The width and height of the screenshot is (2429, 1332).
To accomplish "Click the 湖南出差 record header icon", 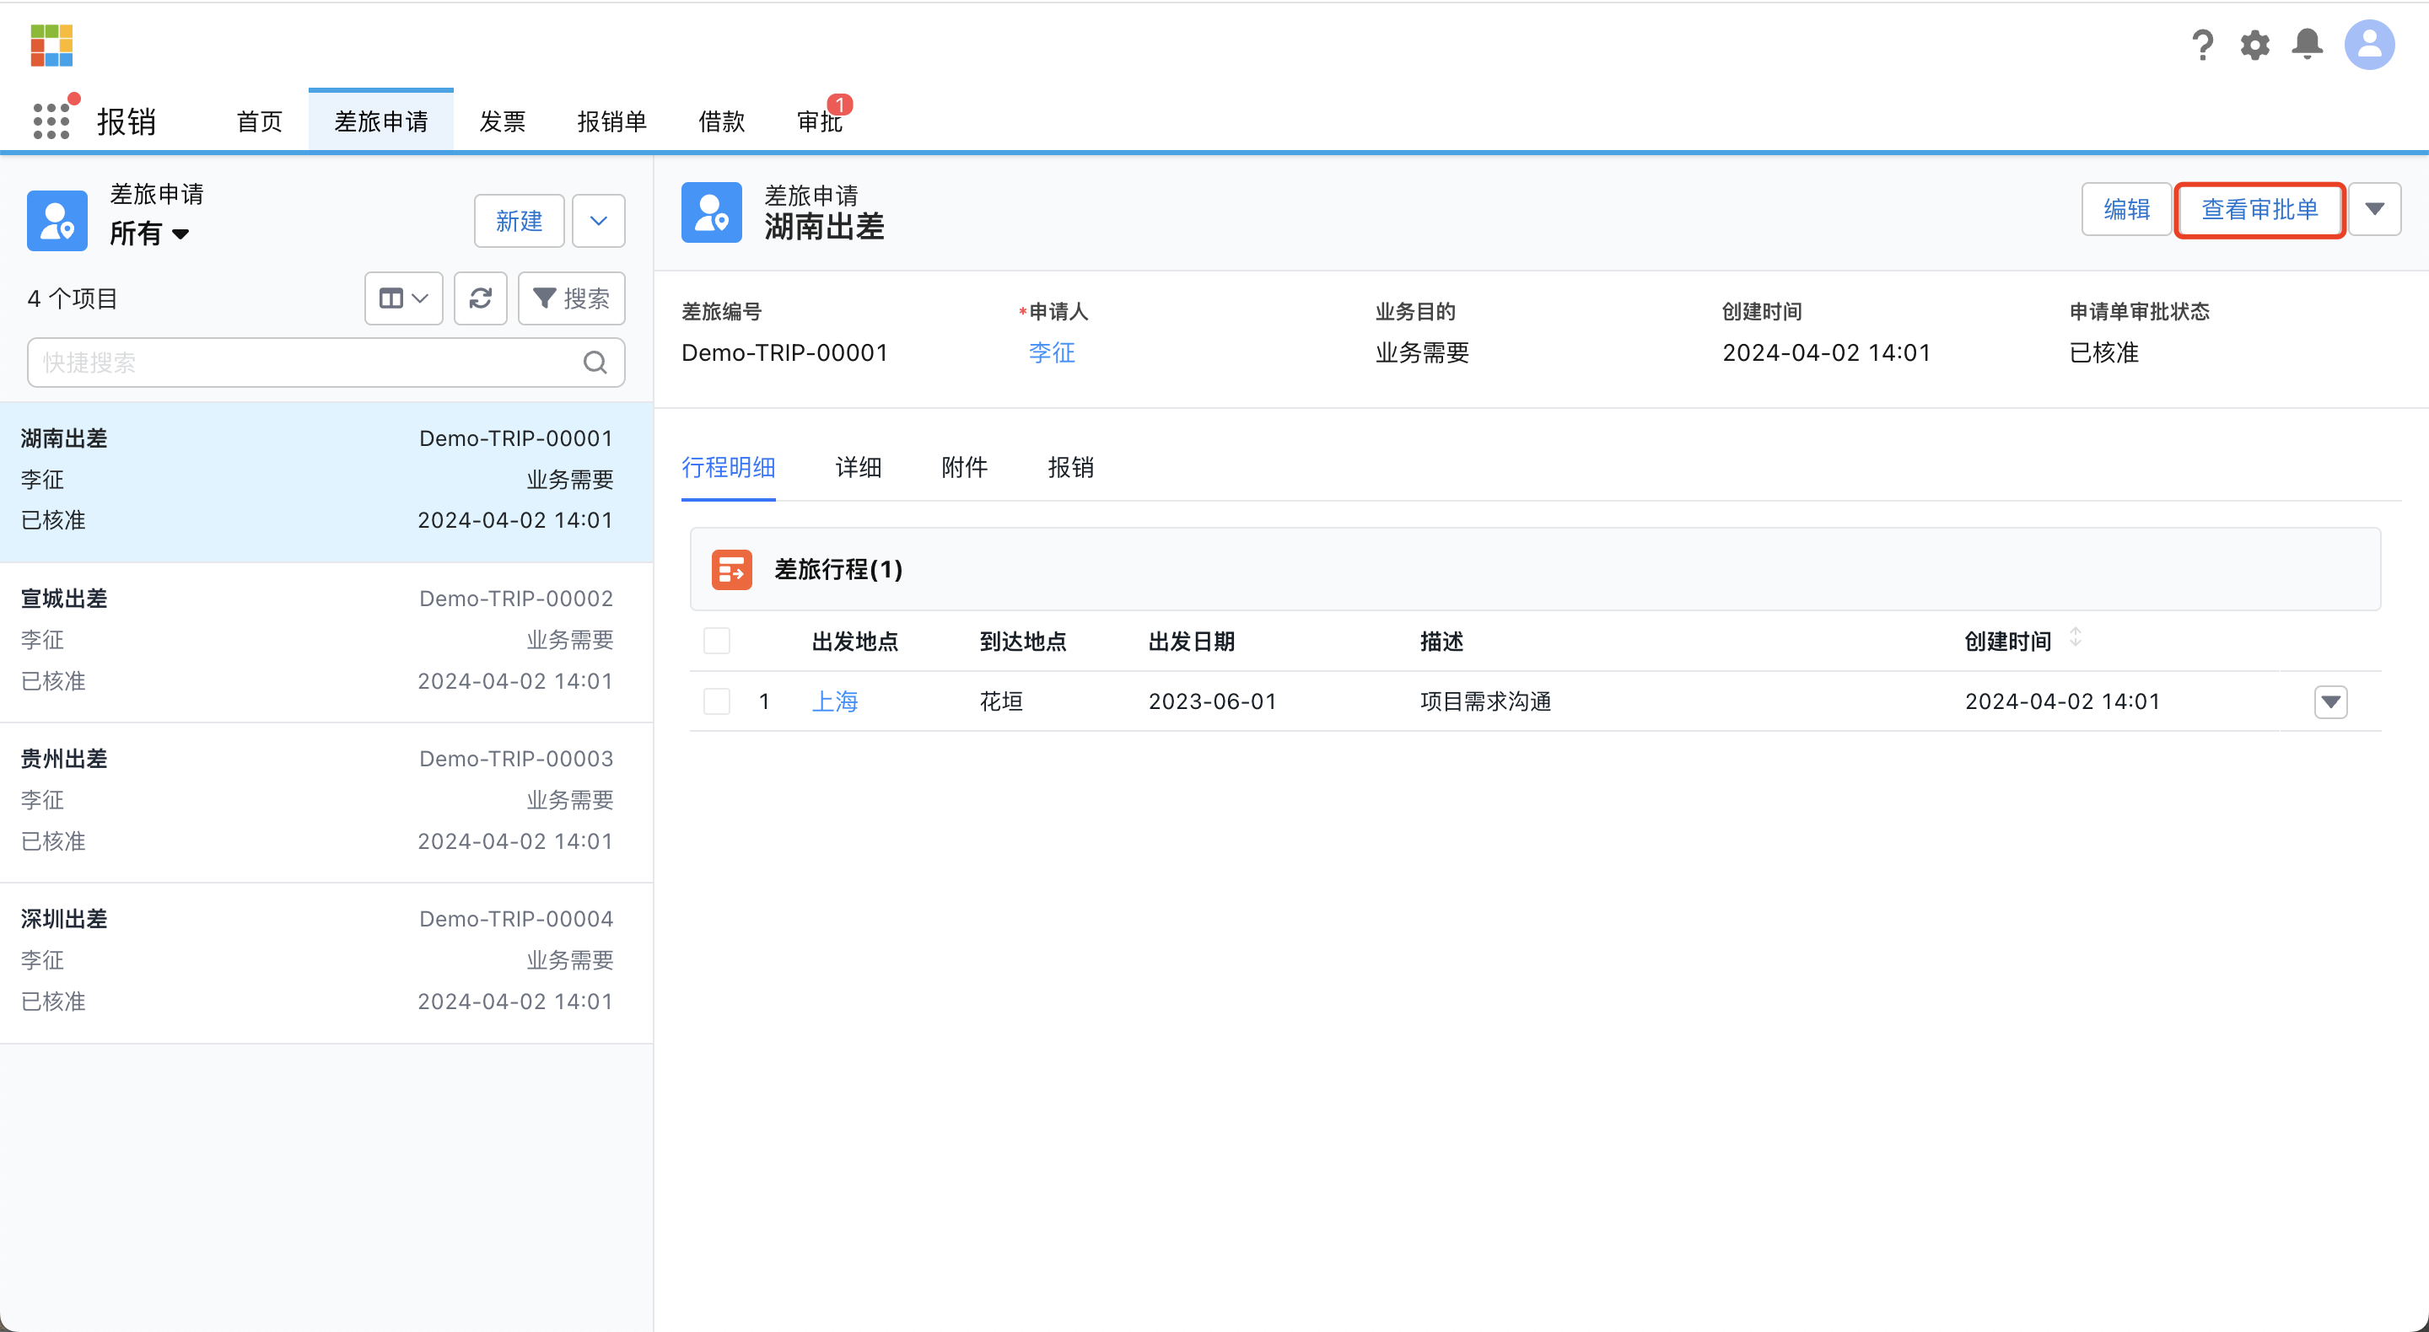I will [711, 213].
